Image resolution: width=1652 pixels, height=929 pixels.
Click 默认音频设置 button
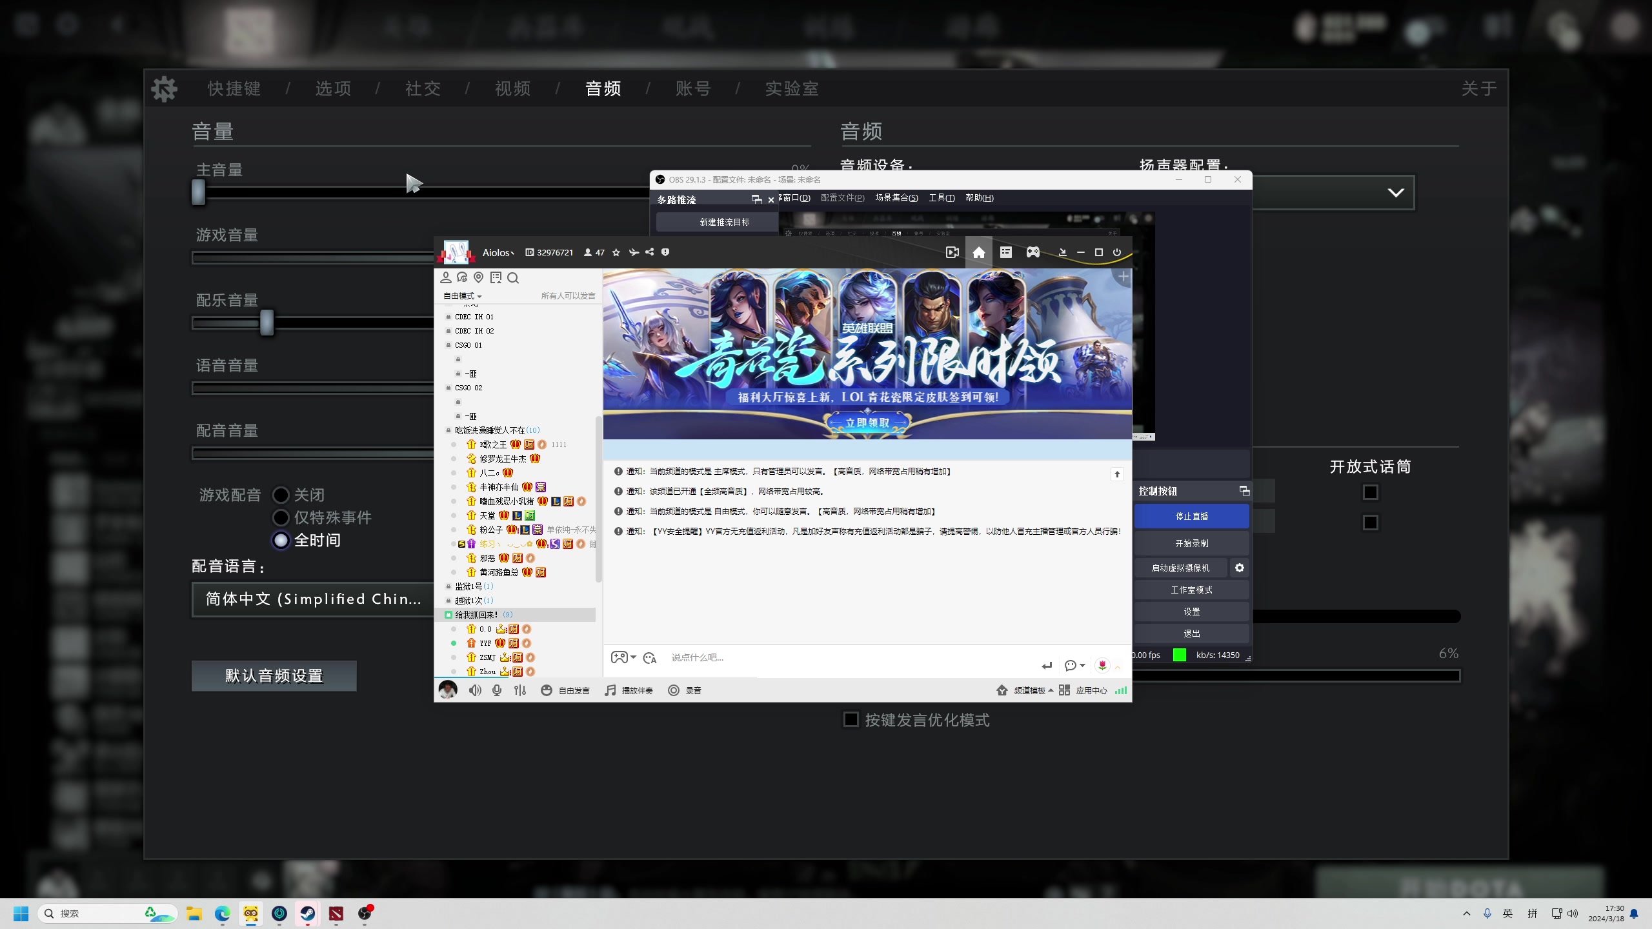coord(274,675)
